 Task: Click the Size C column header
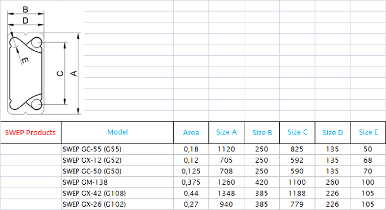pyautogui.click(x=297, y=133)
